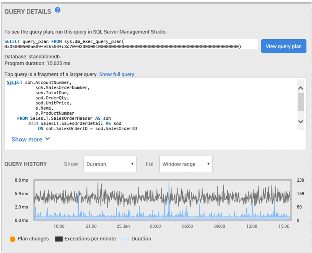Click the scroll-up arrow in the query box
The image size is (312, 253).
click(x=300, y=87)
